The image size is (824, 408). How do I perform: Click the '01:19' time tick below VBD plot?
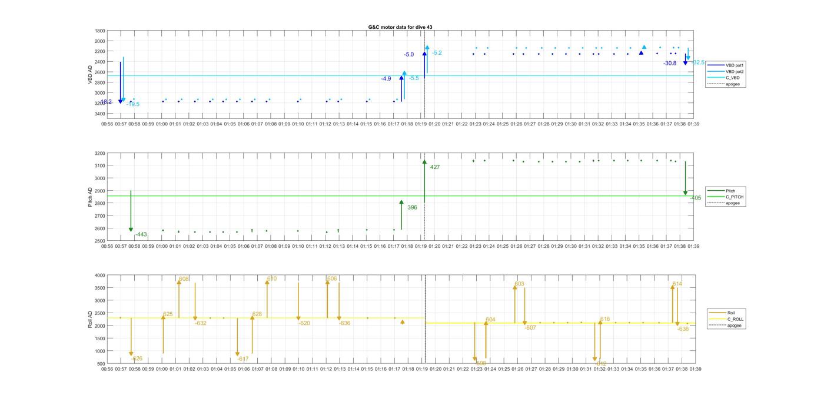(x=421, y=124)
